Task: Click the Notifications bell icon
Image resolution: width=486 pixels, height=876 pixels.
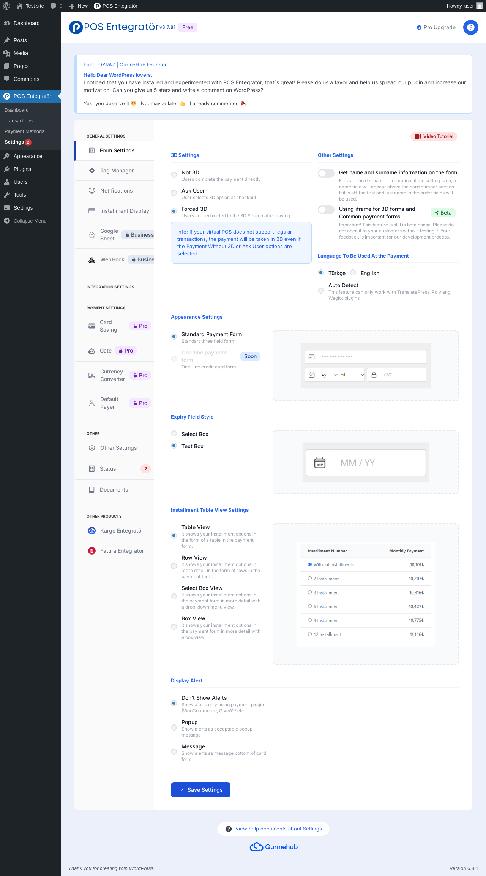Action: coord(92,191)
